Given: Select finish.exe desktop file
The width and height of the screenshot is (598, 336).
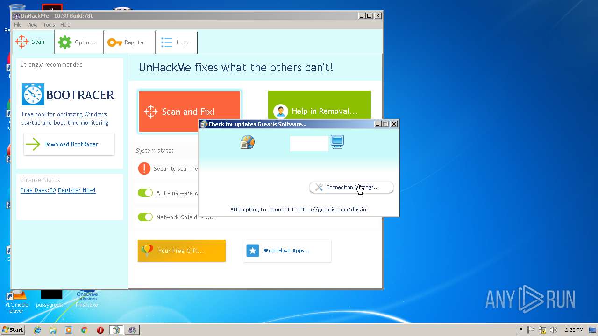Looking at the screenshot, I should tap(87, 299).
